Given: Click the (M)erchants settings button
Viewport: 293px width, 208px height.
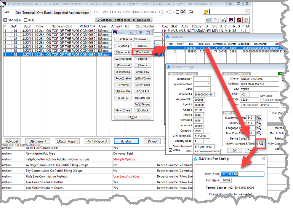Looking at the screenshot, I should point(123,52).
